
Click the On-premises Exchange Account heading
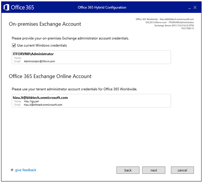(x=45, y=24)
